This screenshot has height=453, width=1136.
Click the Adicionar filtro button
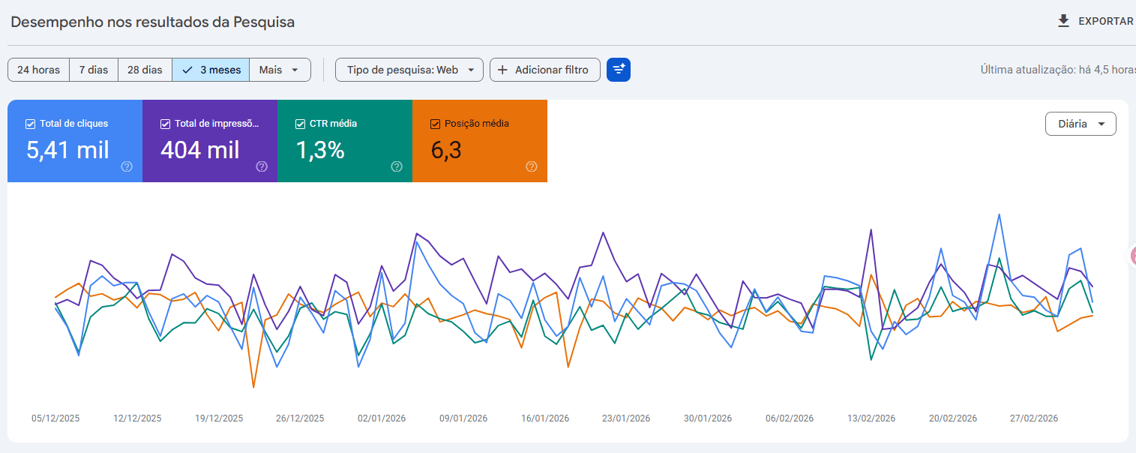pos(545,70)
